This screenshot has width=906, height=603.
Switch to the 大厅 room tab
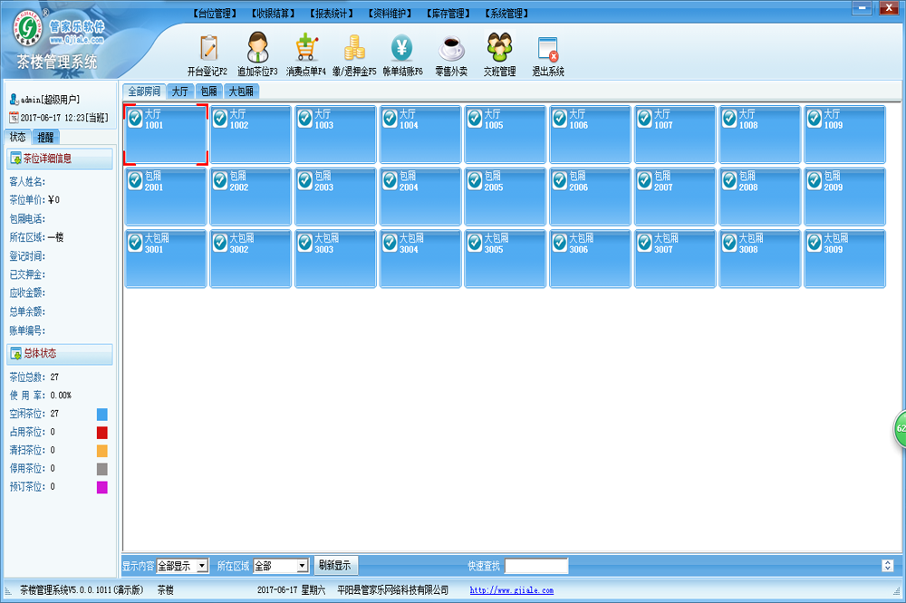click(x=180, y=91)
